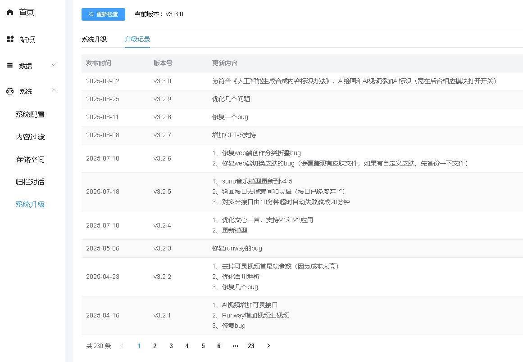Click the 系统 gear icon
The image size is (523, 362).
10,91
